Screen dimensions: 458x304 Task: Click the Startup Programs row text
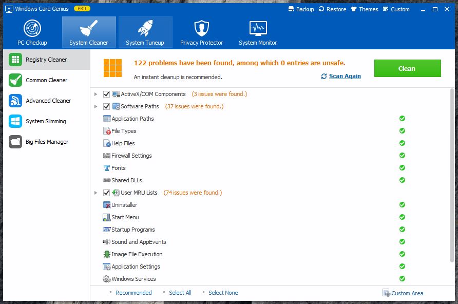[133, 230]
